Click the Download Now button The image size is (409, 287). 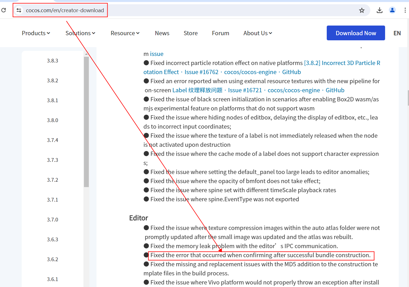356,33
